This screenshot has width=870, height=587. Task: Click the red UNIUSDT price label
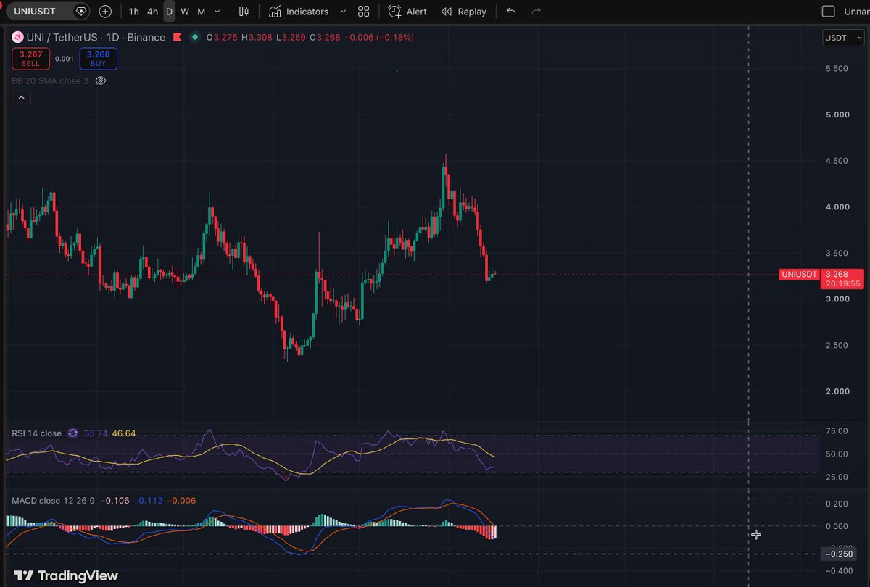click(x=799, y=274)
